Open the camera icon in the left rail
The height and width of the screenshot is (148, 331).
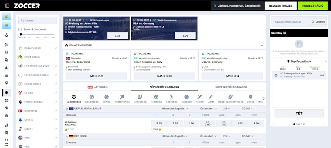coord(7,100)
